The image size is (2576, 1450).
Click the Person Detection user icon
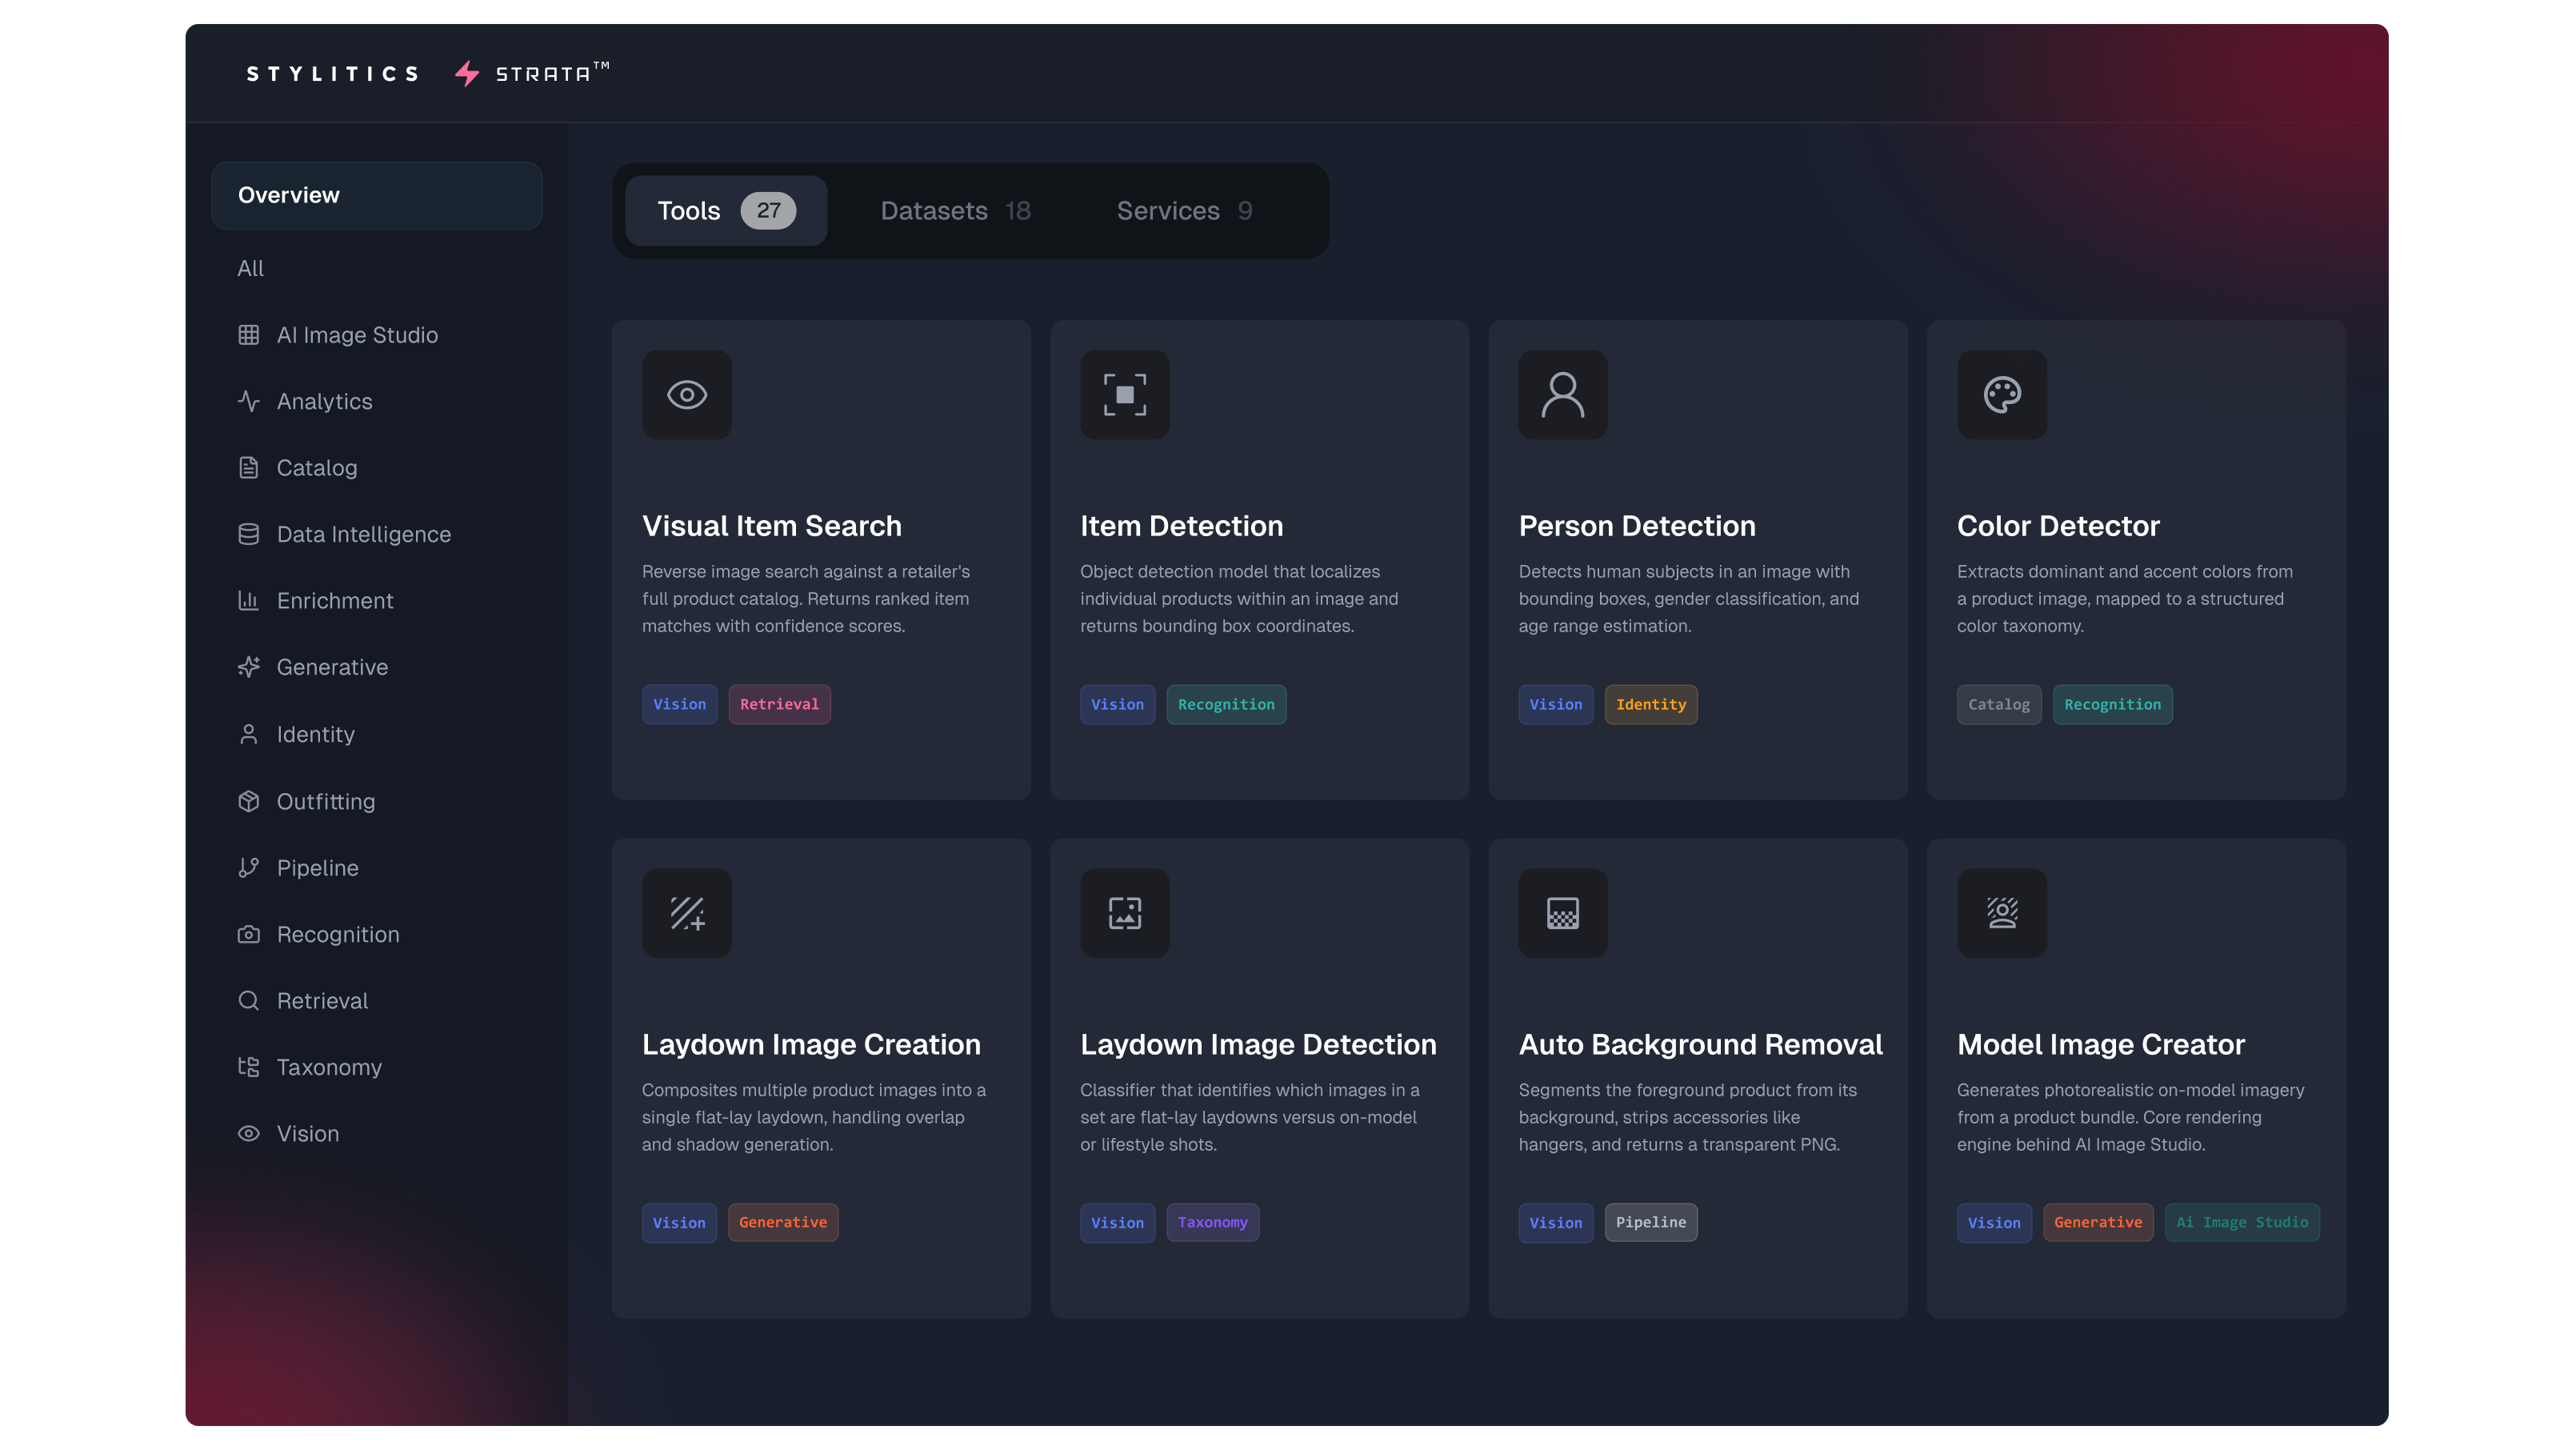pyautogui.click(x=1562, y=394)
